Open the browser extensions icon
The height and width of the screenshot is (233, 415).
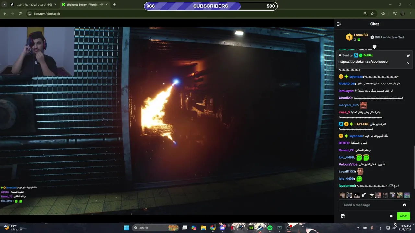383,14
